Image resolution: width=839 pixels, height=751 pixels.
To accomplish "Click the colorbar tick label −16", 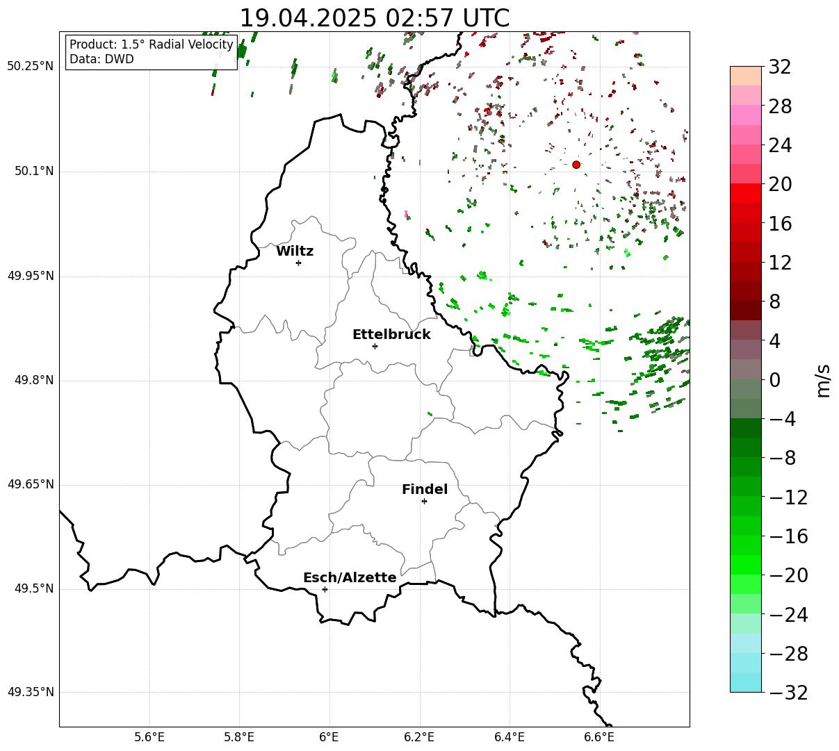I will pyautogui.click(x=788, y=536).
